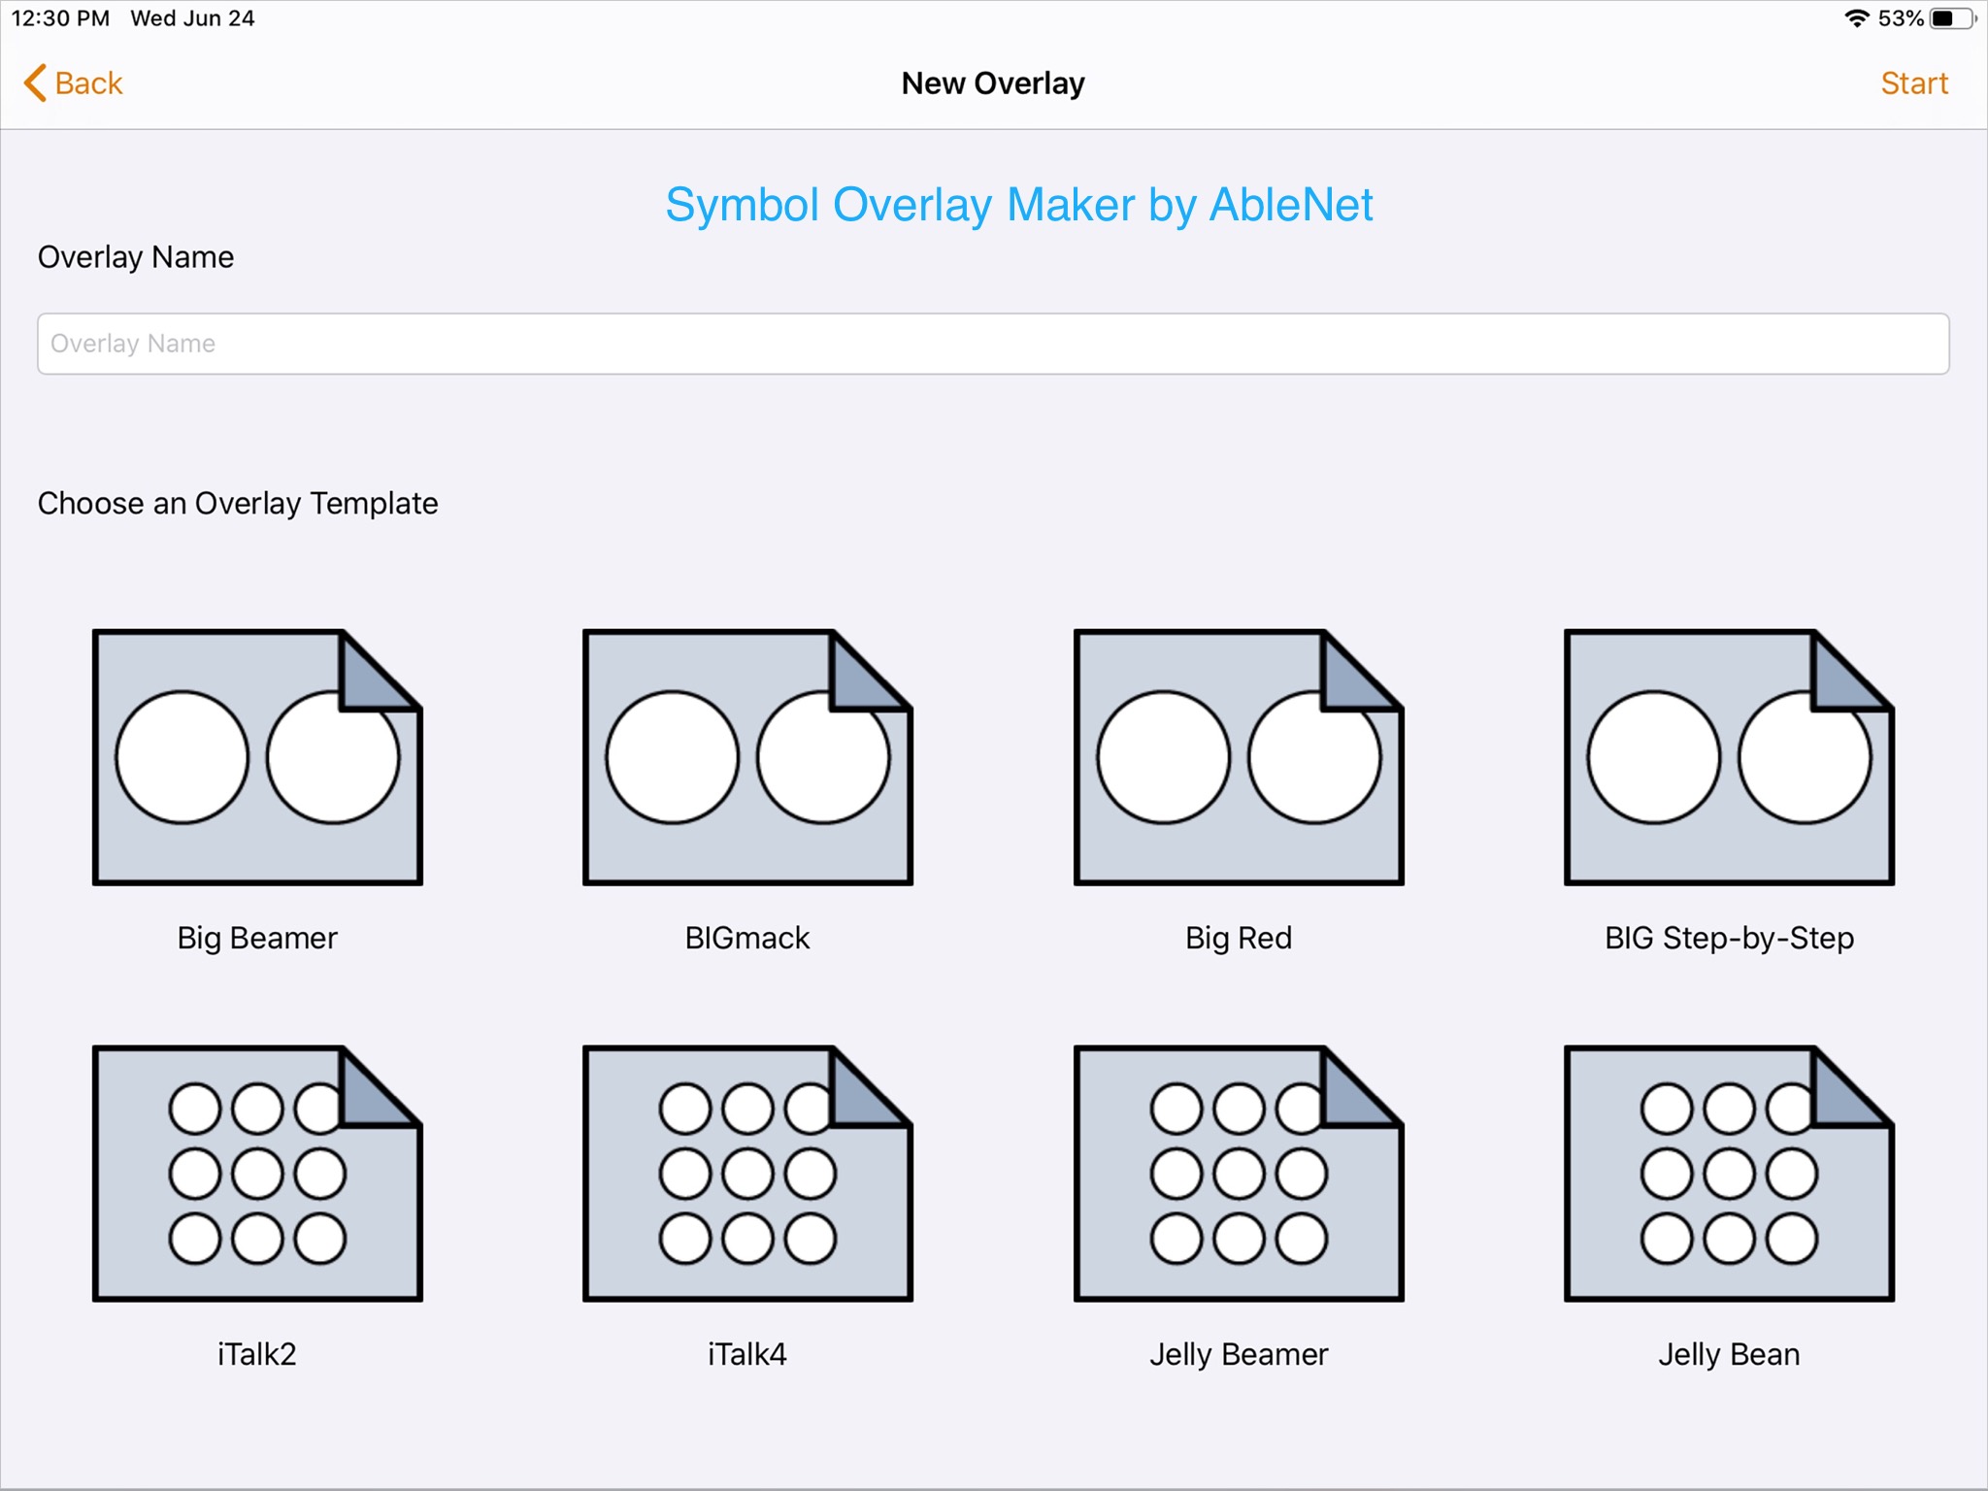Tap the battery indicator icon
The image size is (1988, 1491).
(x=1951, y=18)
